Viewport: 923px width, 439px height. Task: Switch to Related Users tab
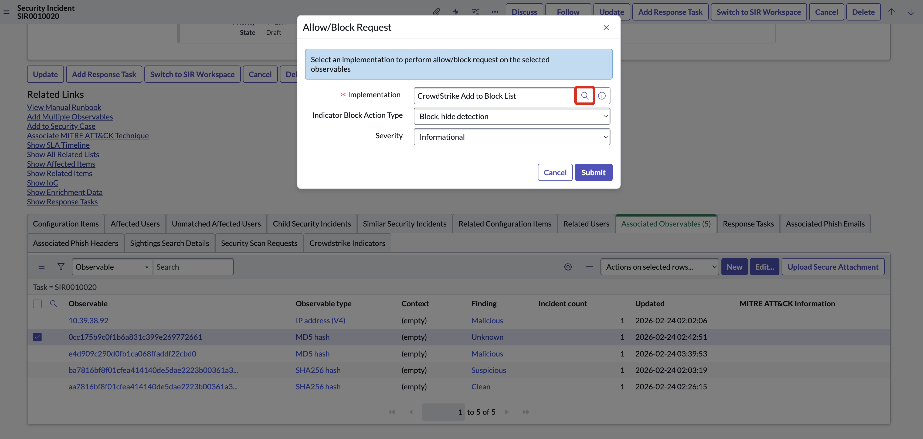[x=586, y=224]
